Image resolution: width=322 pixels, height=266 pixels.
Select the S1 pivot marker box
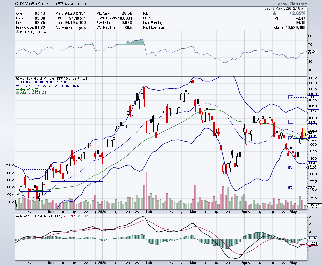(290, 168)
